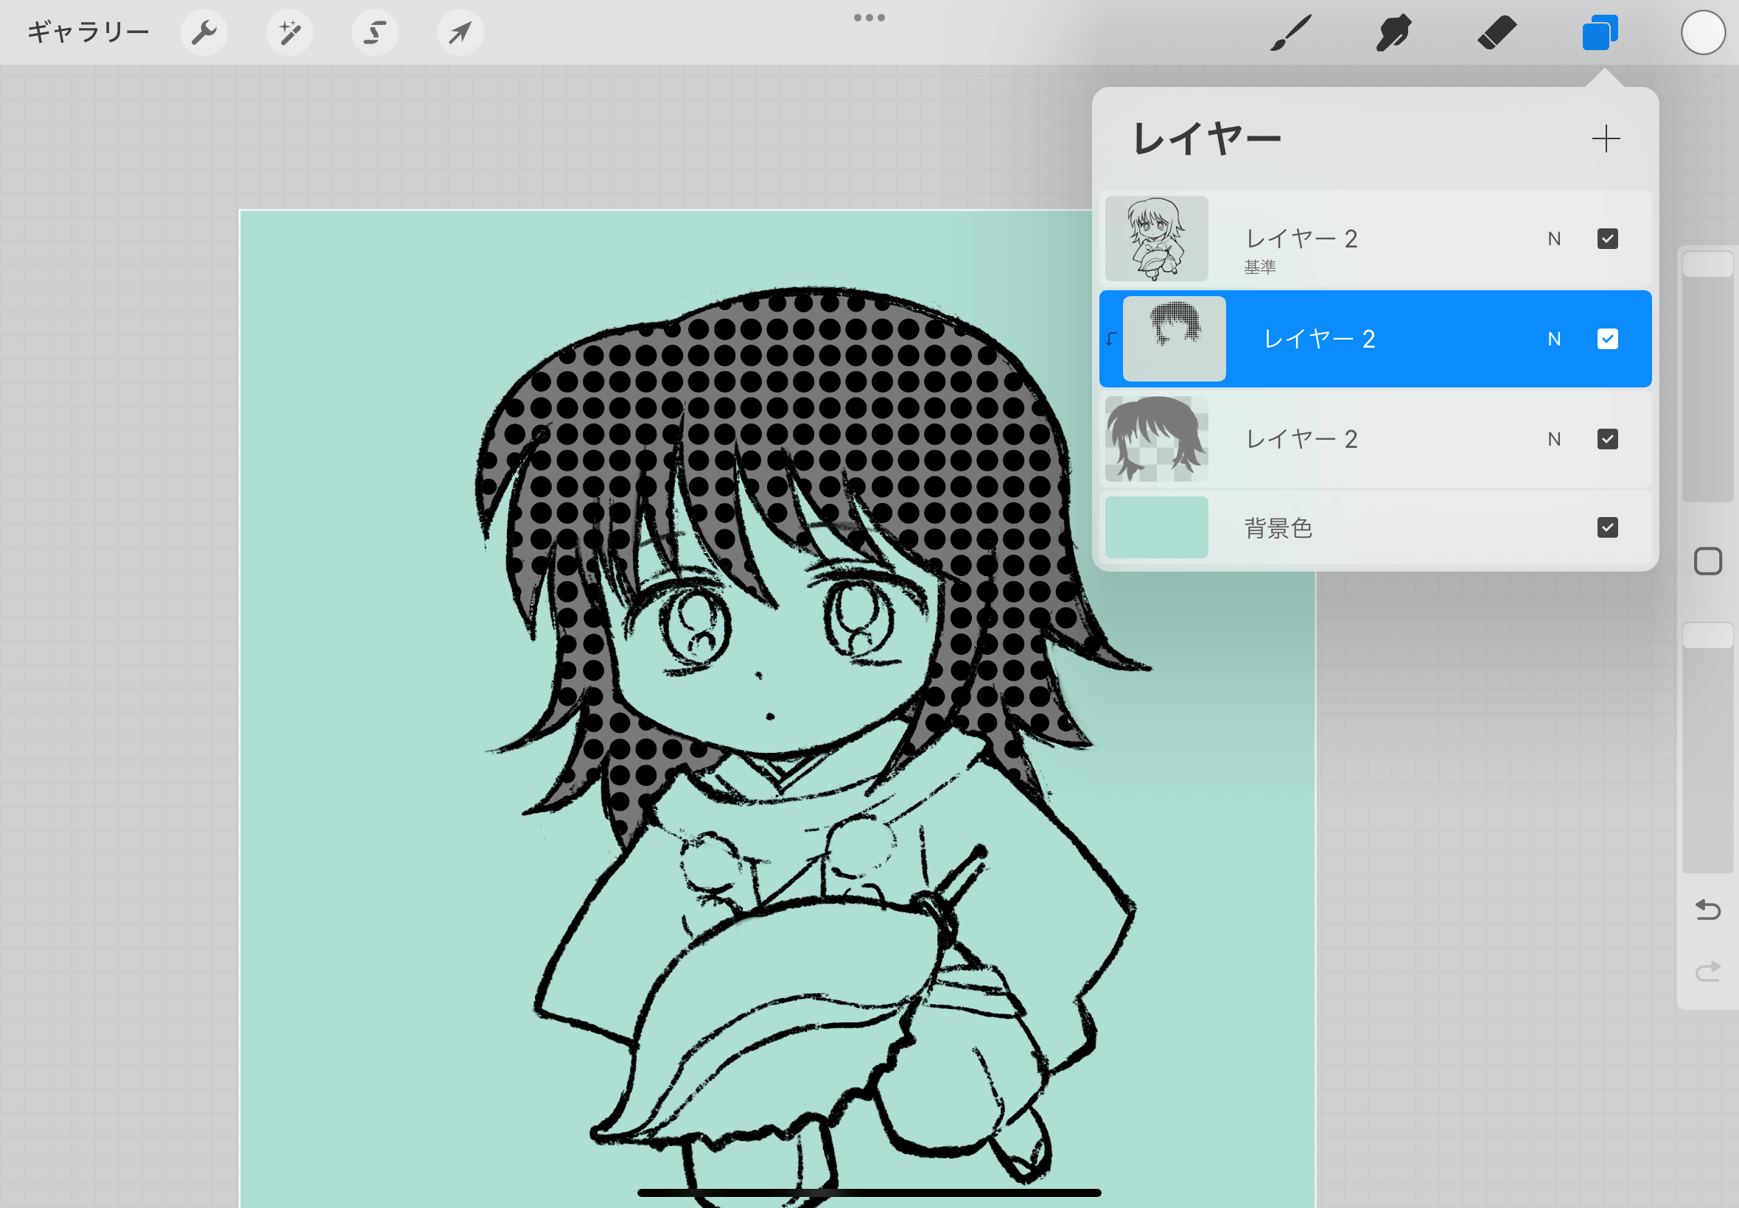Viewport: 1739px width, 1208px height.
Task: Open the Actions wrench menu
Action: click(x=203, y=32)
